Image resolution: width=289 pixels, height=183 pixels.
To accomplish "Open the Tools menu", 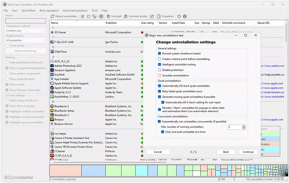I will (95, 11).
